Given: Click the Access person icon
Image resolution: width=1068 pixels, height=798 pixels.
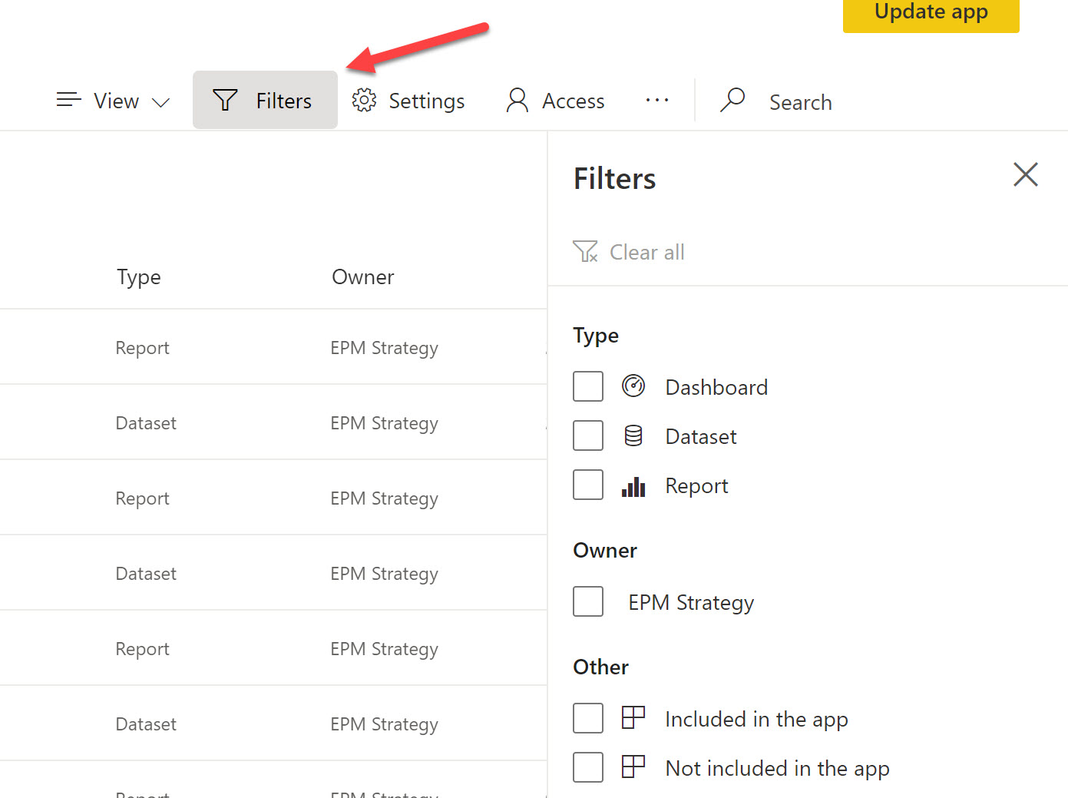Looking at the screenshot, I should tap(517, 100).
